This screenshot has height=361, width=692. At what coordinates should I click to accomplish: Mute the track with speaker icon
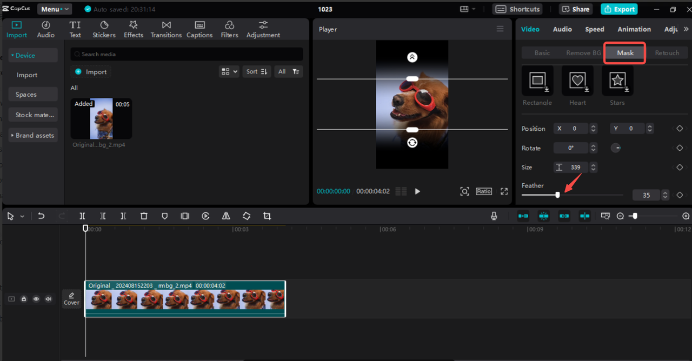(x=49, y=299)
